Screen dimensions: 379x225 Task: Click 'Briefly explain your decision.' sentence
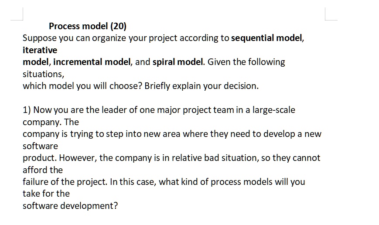201,86
